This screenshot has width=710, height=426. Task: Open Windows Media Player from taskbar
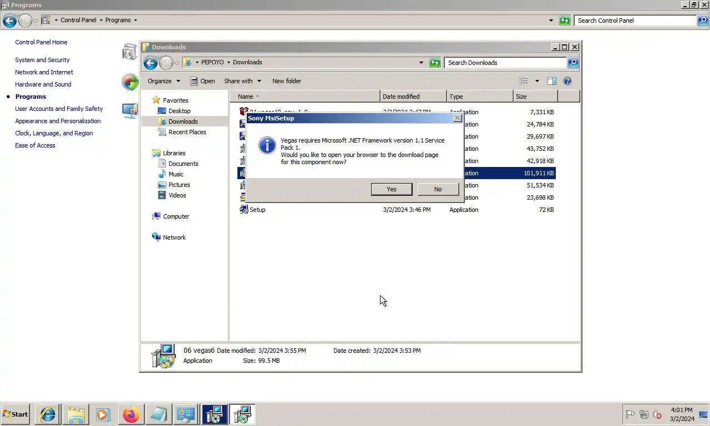click(103, 414)
